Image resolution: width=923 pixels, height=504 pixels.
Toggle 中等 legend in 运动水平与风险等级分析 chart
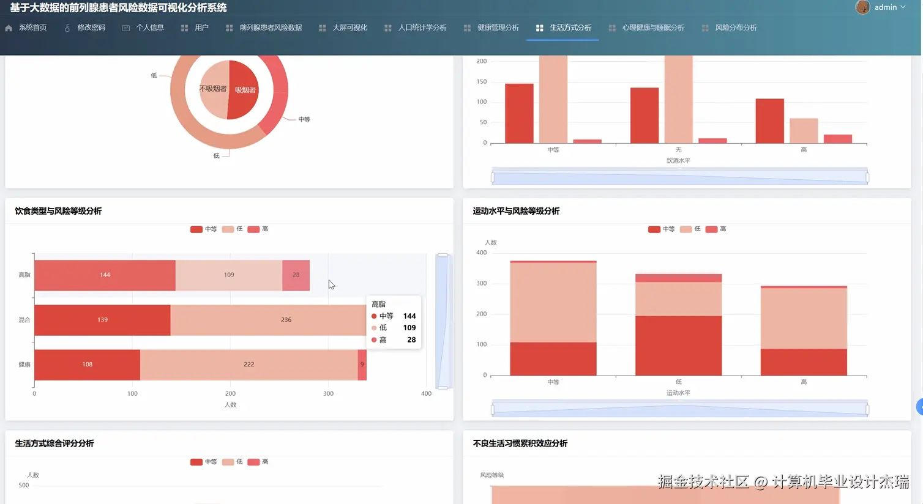click(662, 229)
